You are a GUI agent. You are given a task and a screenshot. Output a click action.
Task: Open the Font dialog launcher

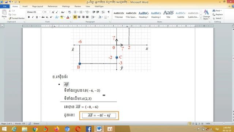click(71, 22)
